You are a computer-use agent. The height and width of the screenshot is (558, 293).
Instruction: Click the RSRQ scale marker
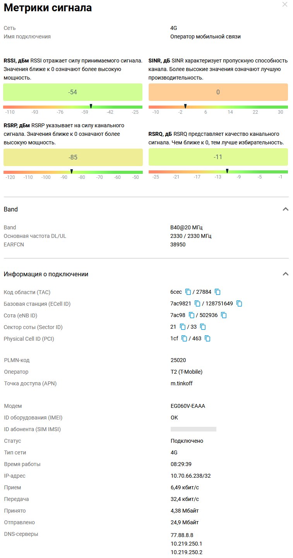point(227,171)
